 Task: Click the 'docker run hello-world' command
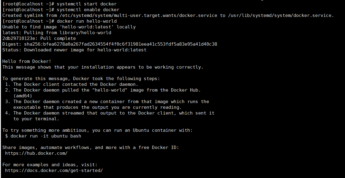click(x=86, y=21)
